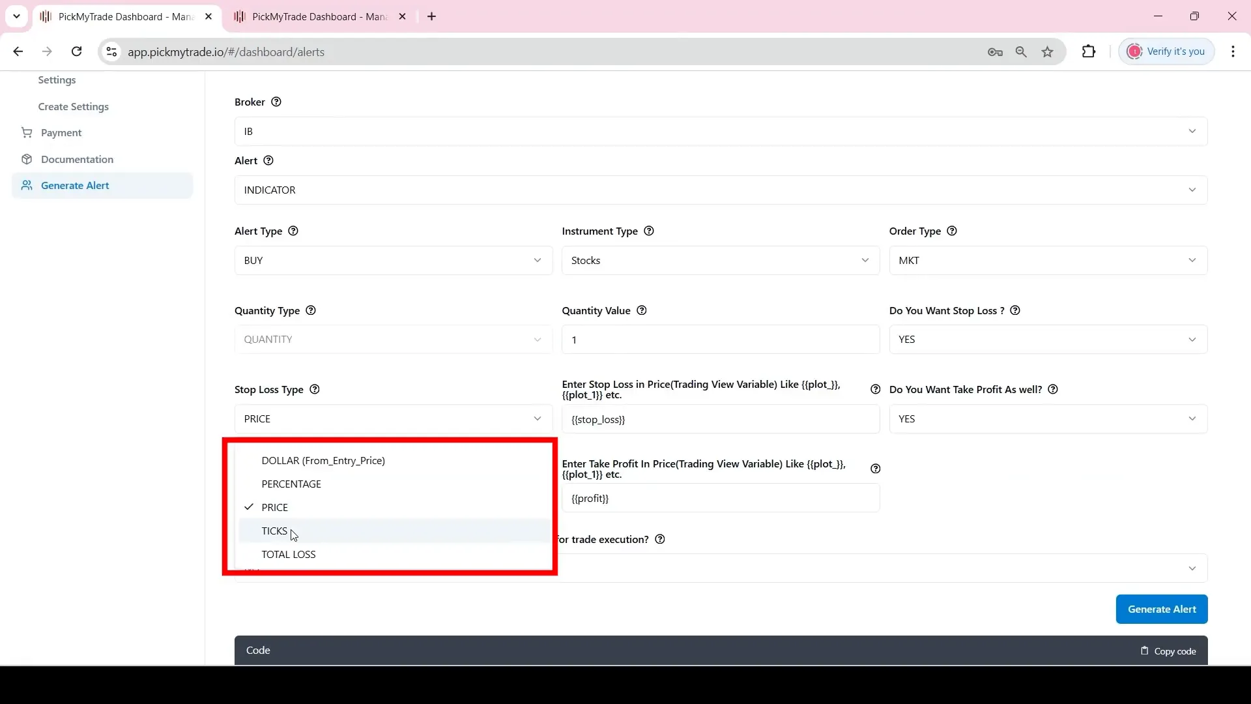Click Order Type help icon
Screen dimensions: 1251x704
[952, 231]
